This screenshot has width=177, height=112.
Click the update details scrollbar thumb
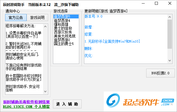pyautogui.click(x=170, y=34)
